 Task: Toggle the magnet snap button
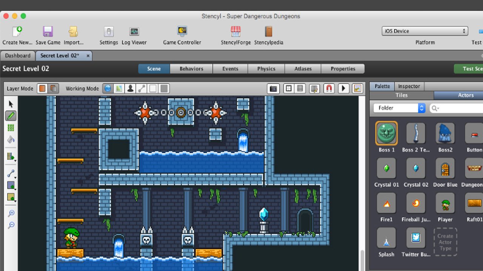click(329, 88)
